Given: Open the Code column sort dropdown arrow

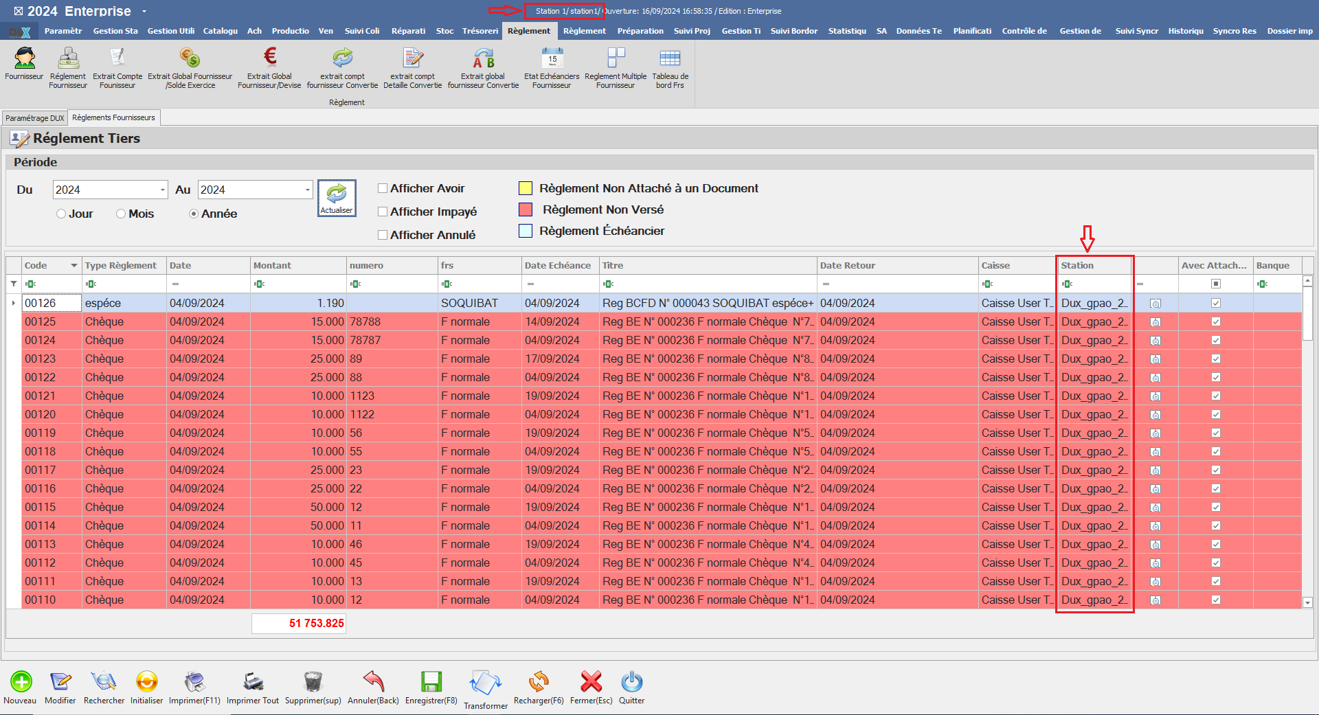Looking at the screenshot, I should [x=74, y=266].
